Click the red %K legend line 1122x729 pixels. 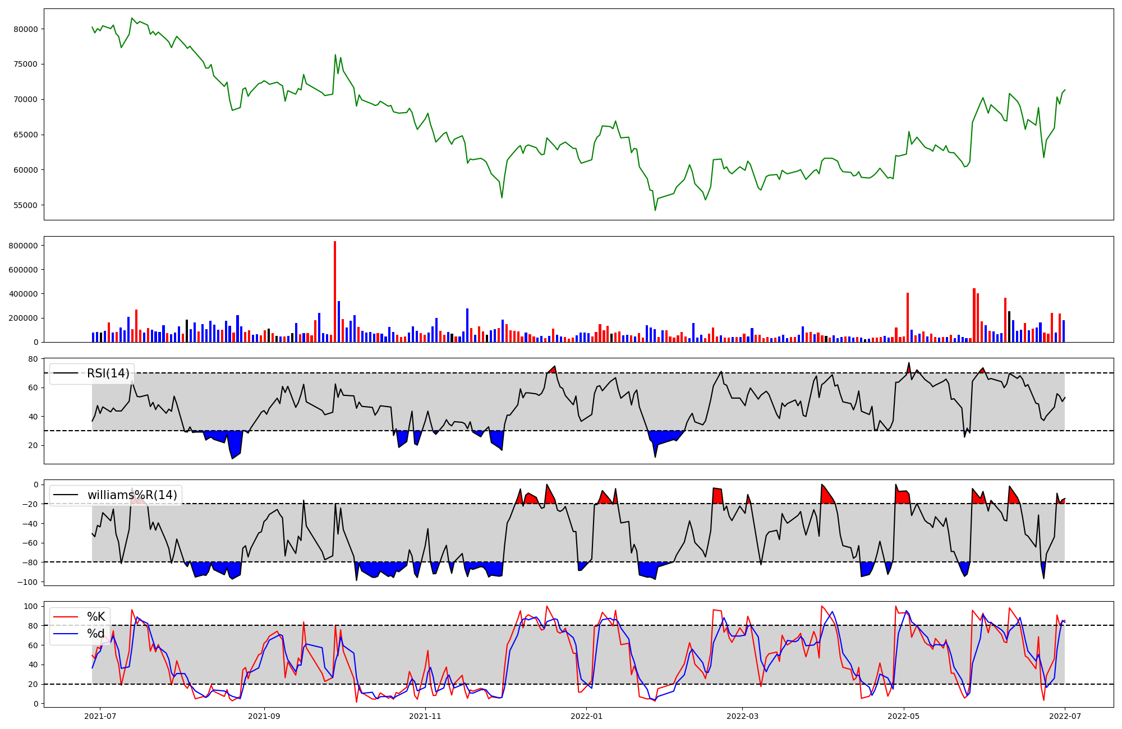click(x=65, y=617)
